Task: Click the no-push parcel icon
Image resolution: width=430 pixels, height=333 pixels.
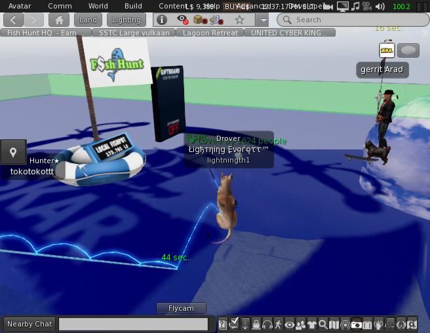Action: tap(216, 20)
